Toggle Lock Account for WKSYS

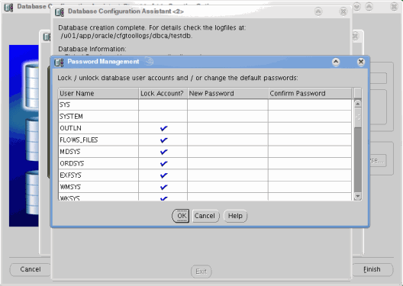pyautogui.click(x=163, y=198)
